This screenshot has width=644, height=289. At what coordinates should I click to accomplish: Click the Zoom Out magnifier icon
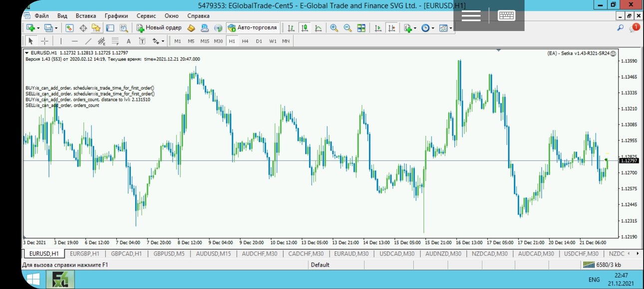point(347,28)
